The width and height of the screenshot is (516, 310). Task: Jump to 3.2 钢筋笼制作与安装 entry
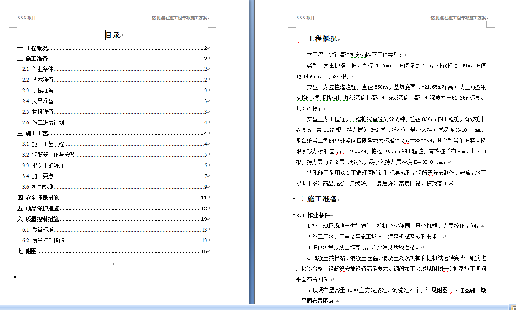pyautogui.click(x=54, y=155)
